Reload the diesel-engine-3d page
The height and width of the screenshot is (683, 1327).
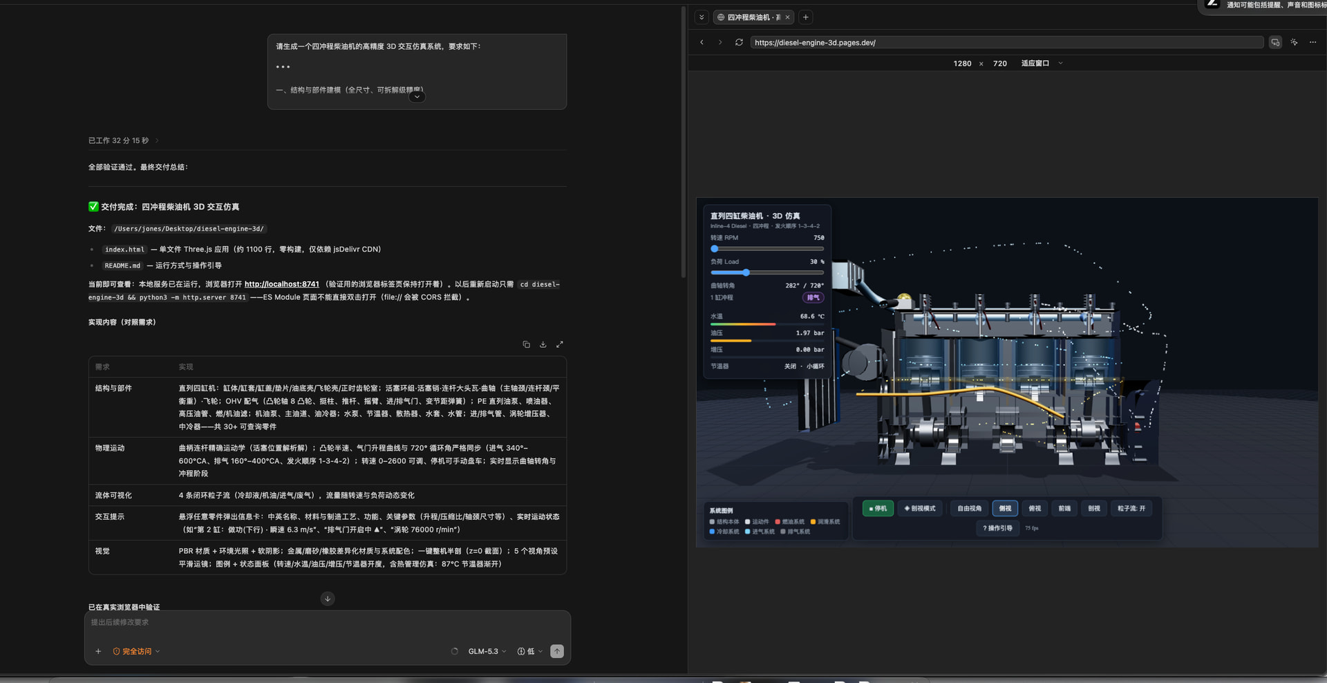click(739, 42)
